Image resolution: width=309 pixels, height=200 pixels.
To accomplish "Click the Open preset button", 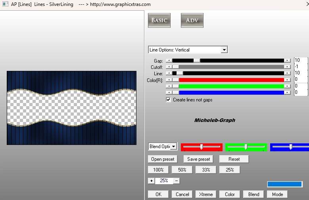I will (163, 159).
